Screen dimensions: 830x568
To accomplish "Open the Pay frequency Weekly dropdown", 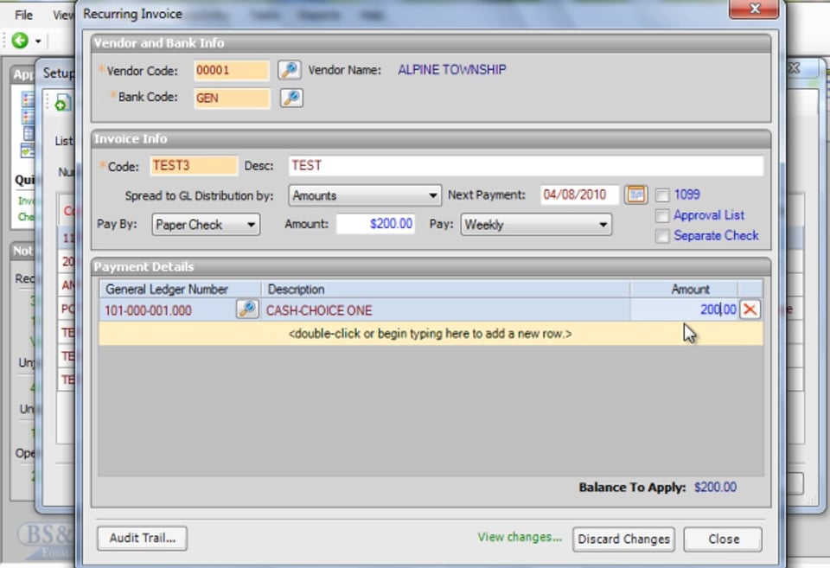I will [x=536, y=225].
